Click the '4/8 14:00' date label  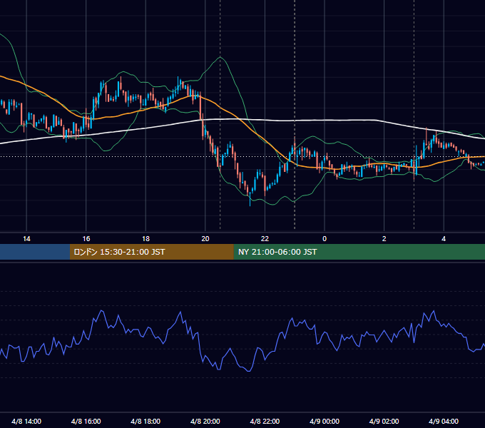tap(26, 421)
